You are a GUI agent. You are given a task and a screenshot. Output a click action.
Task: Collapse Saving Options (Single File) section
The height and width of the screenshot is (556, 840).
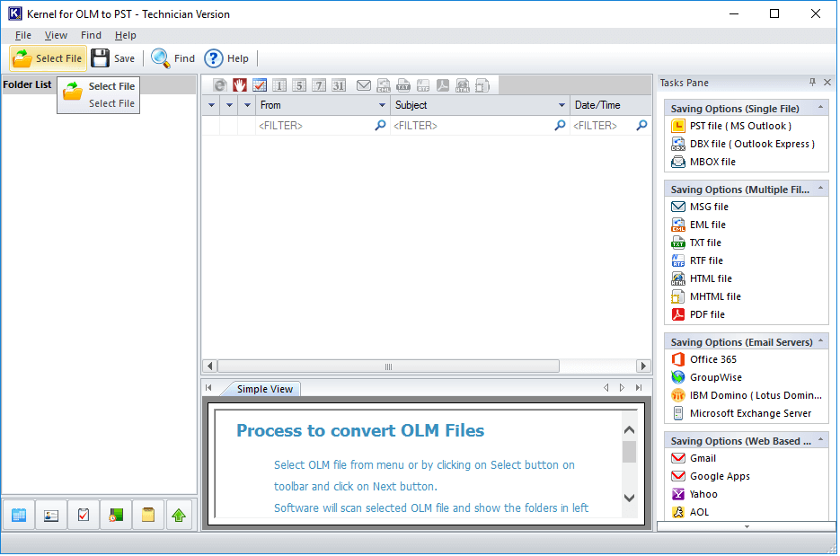820,108
